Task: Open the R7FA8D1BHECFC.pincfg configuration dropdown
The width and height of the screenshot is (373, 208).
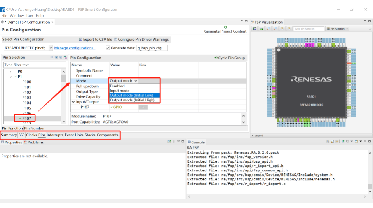Action: (51, 48)
